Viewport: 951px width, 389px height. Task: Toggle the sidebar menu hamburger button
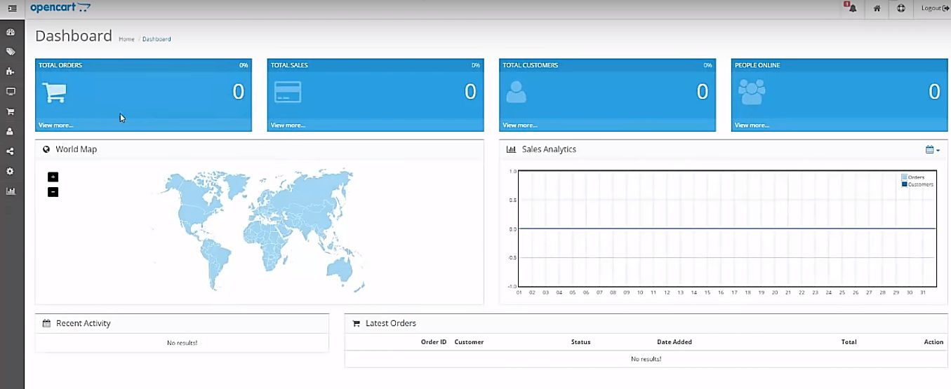(12, 8)
